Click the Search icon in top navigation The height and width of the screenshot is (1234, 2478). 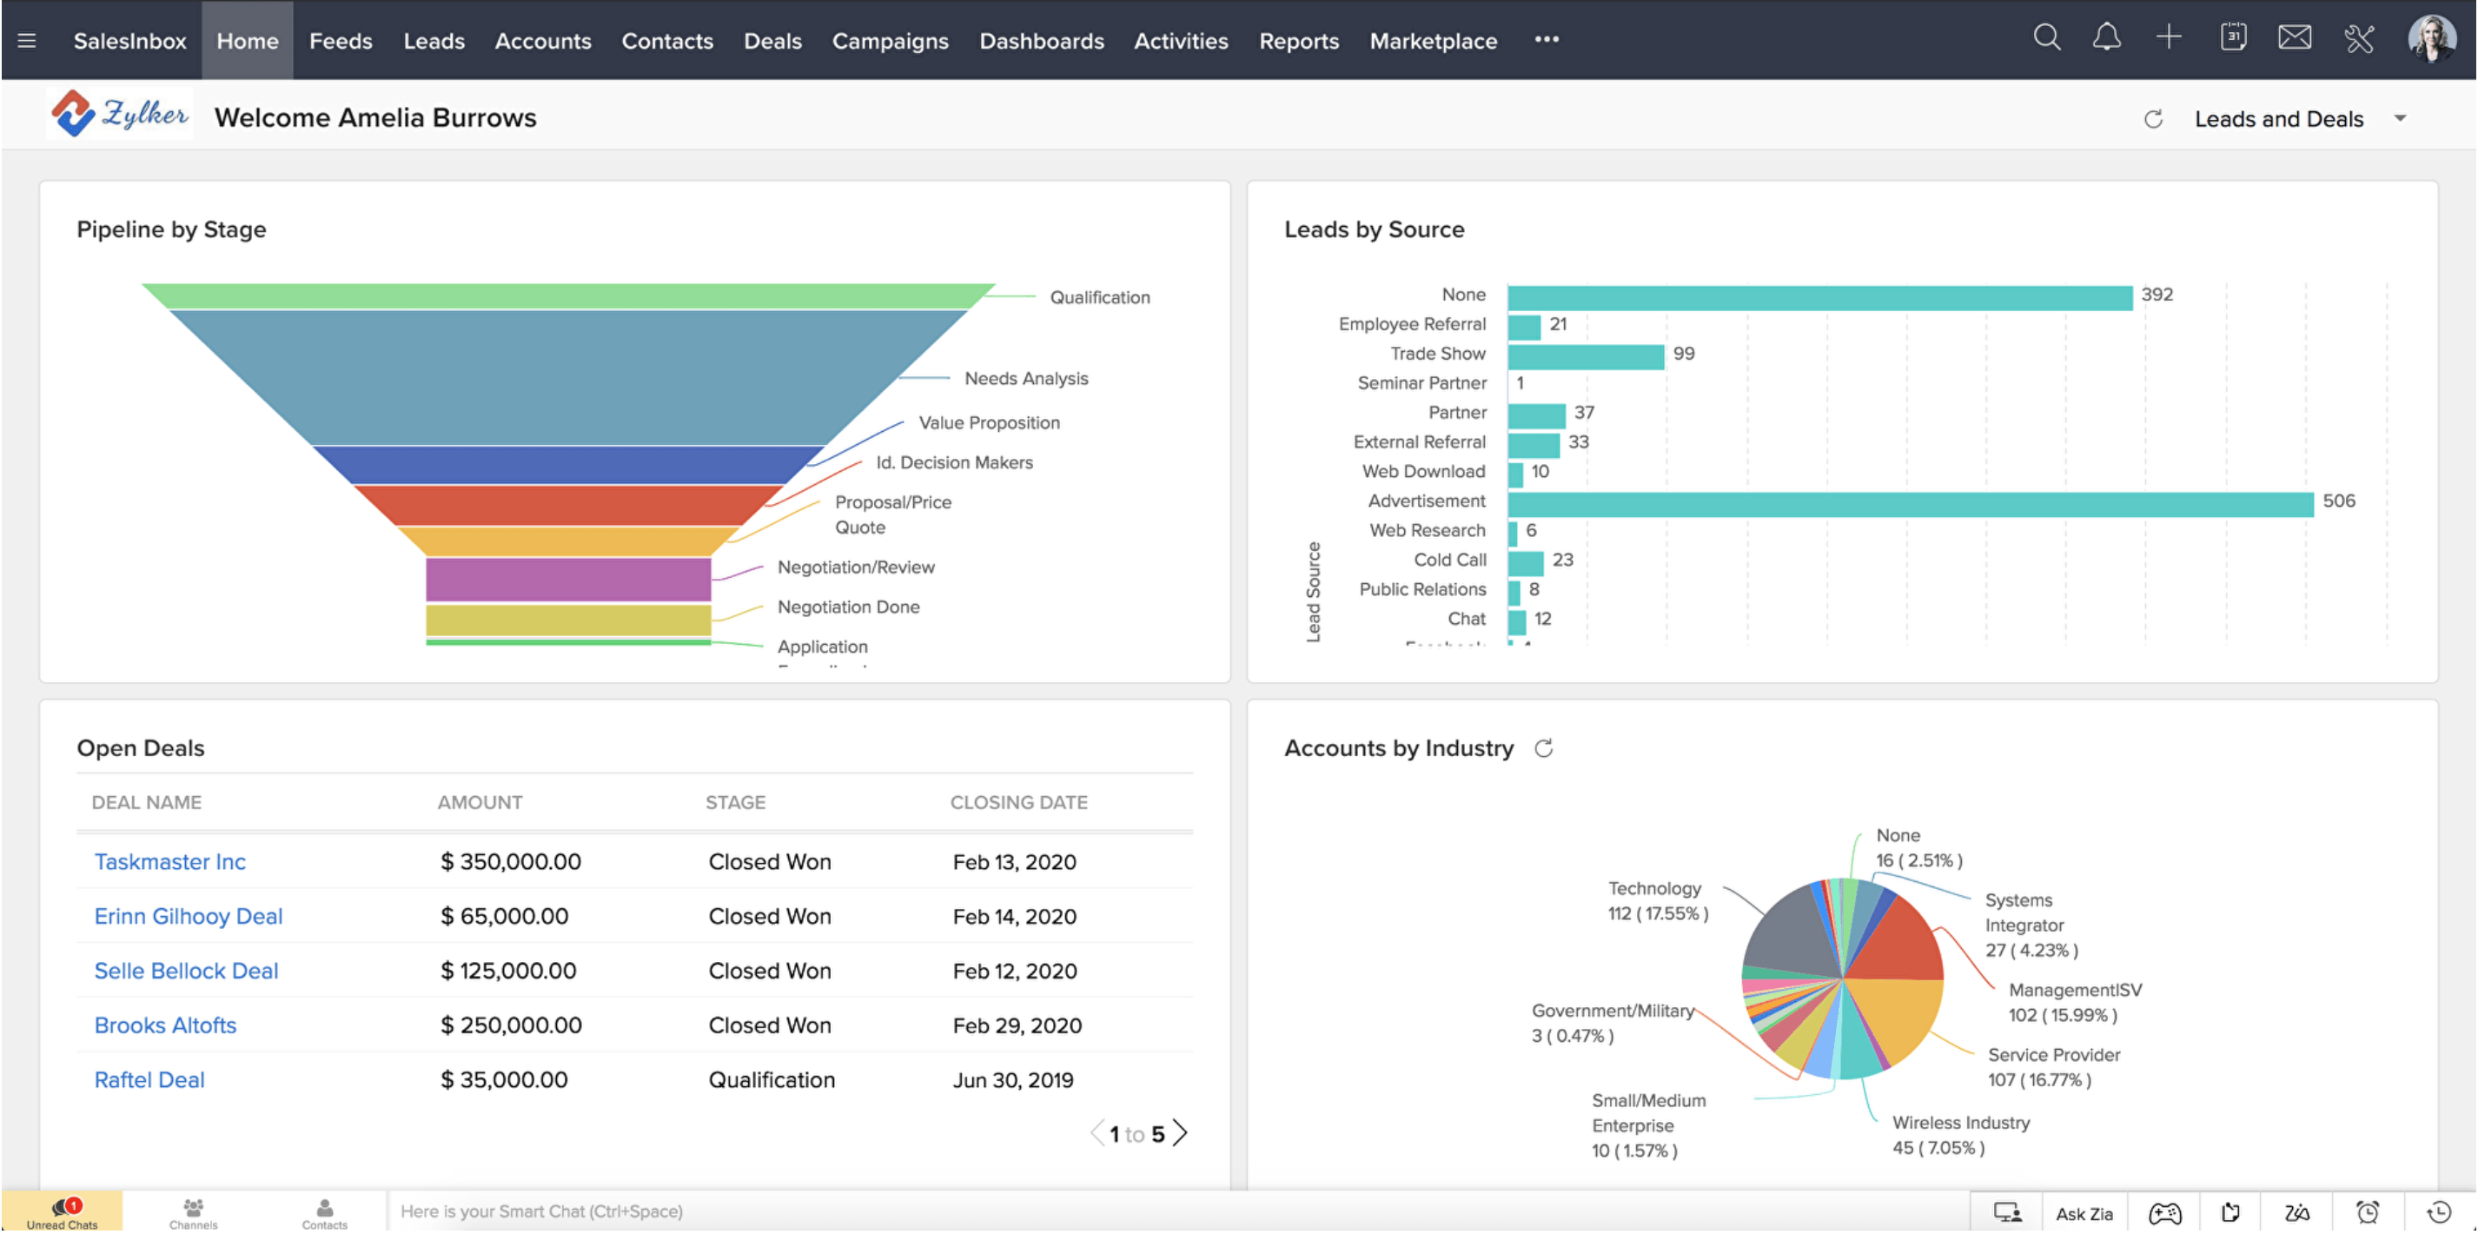2048,39
